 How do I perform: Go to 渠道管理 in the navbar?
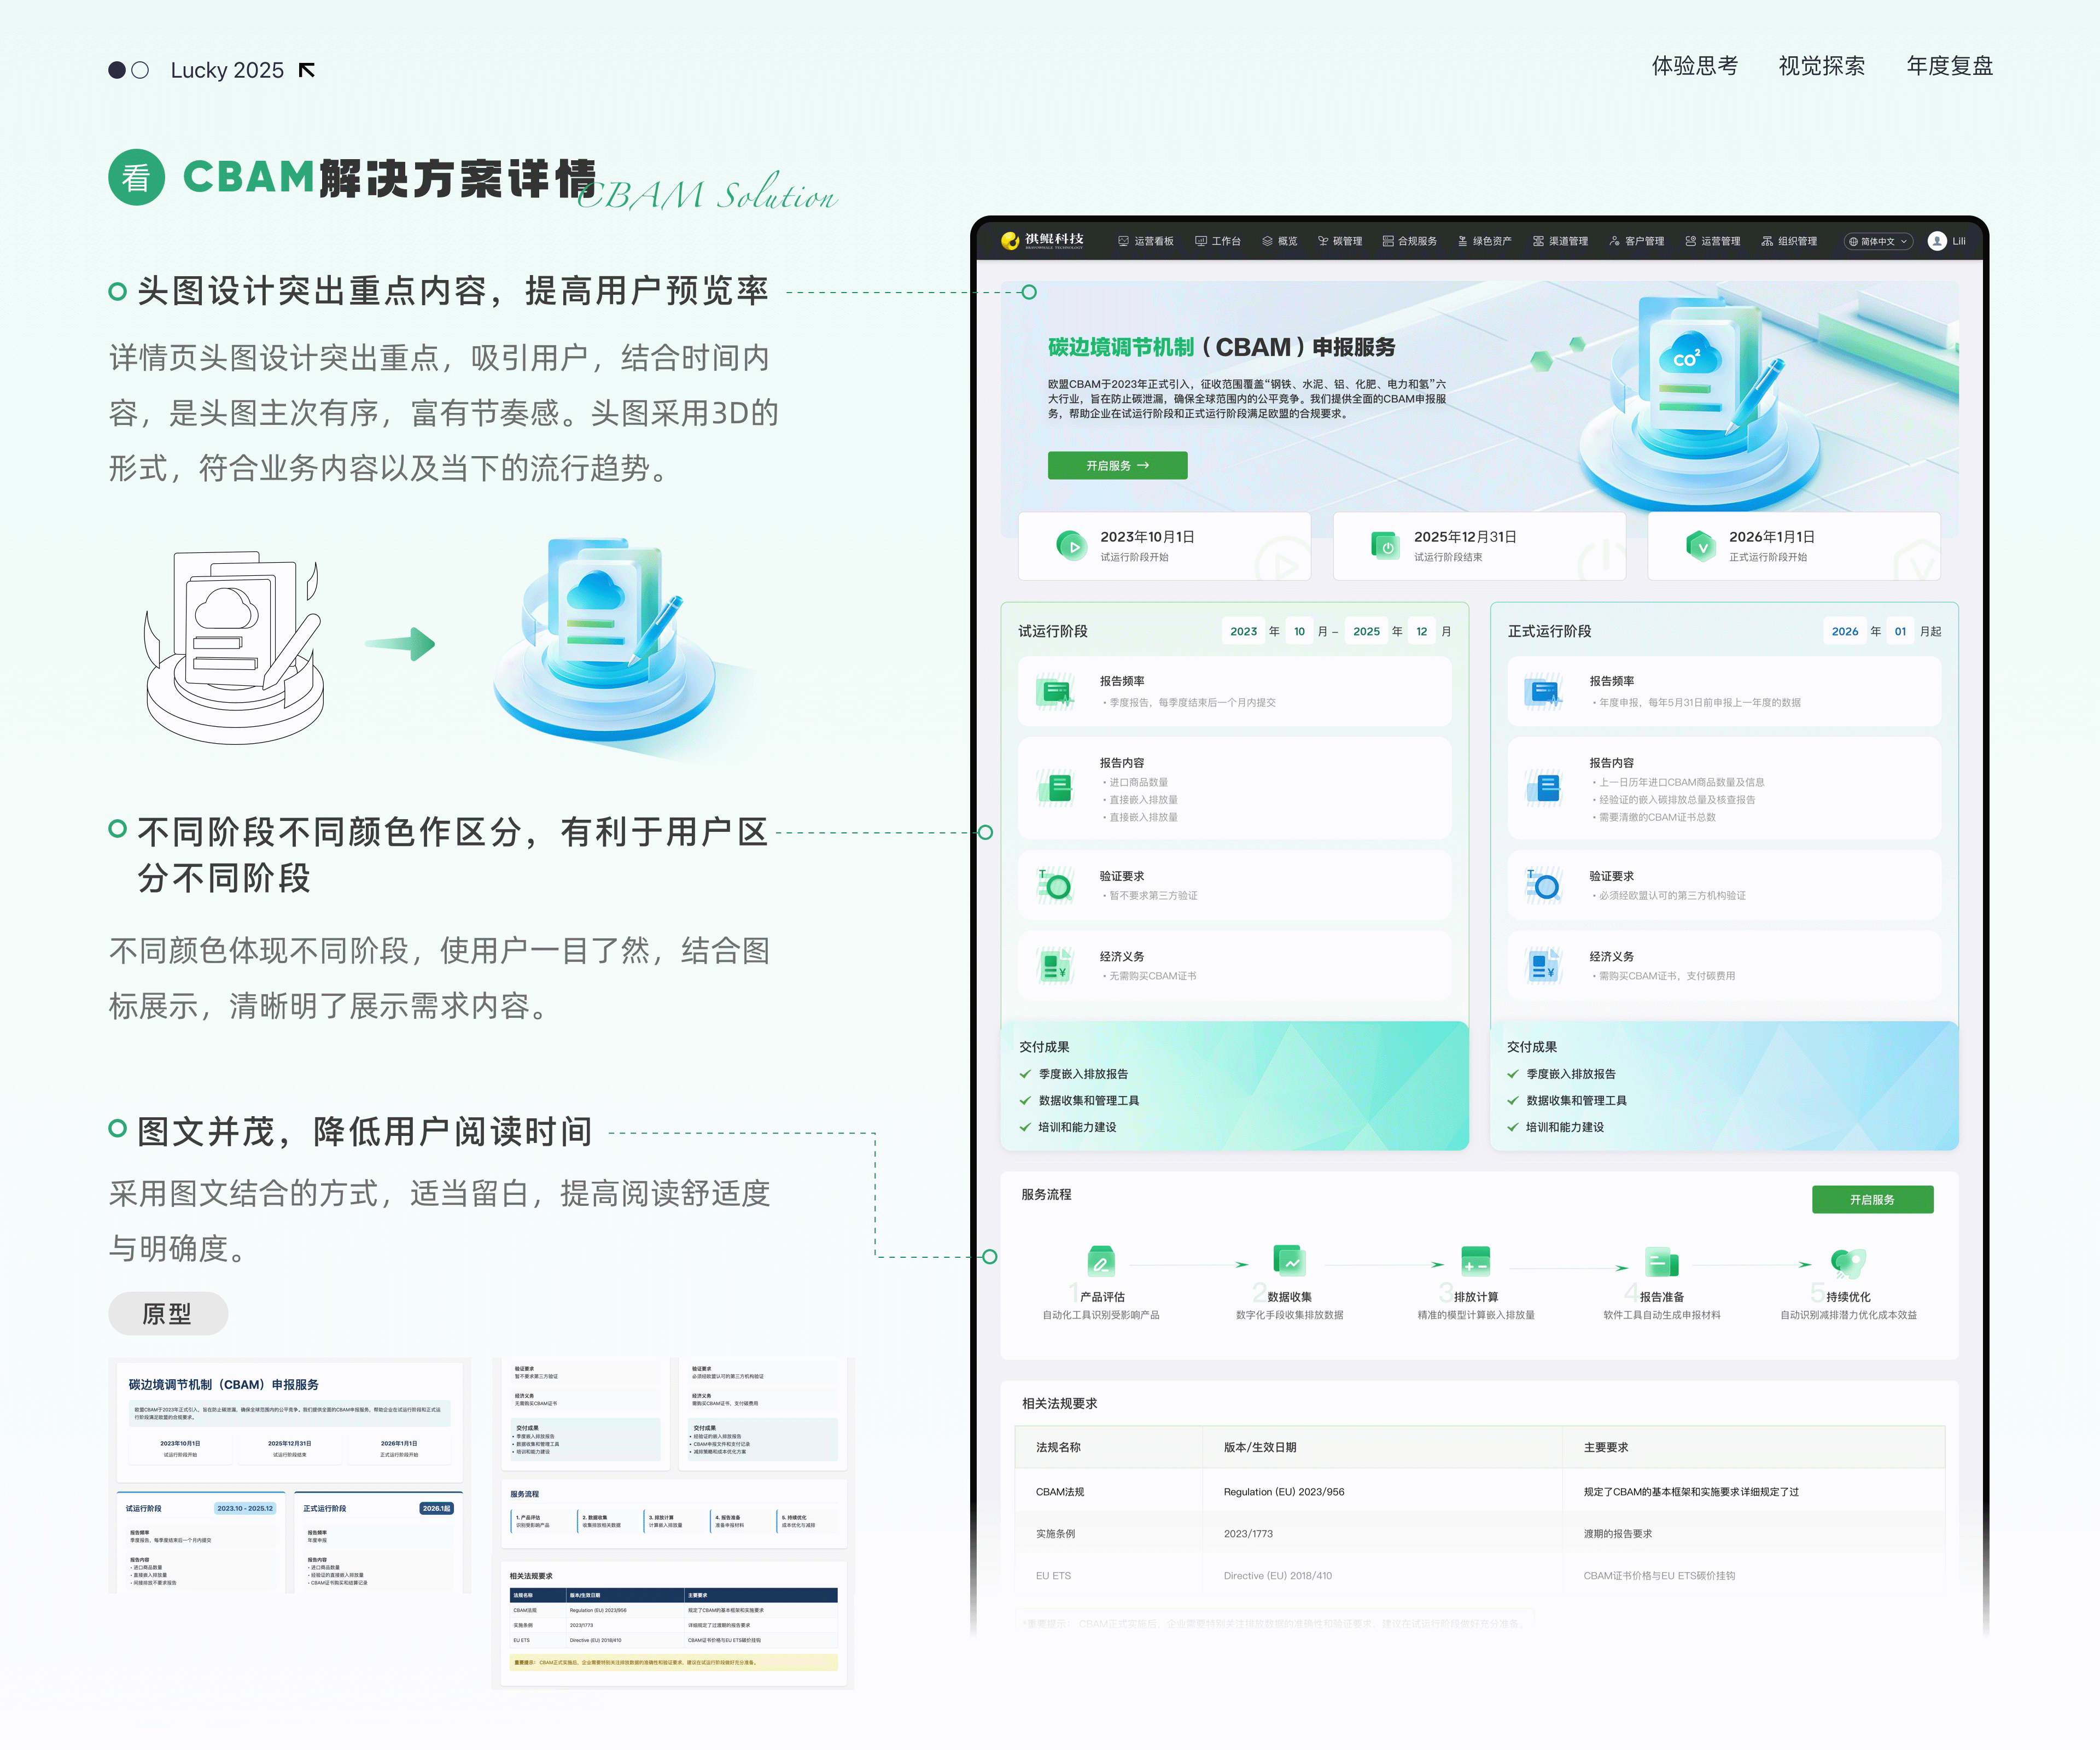pyautogui.click(x=1560, y=241)
